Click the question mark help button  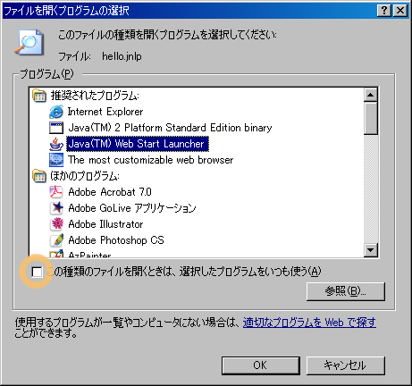click(x=384, y=11)
